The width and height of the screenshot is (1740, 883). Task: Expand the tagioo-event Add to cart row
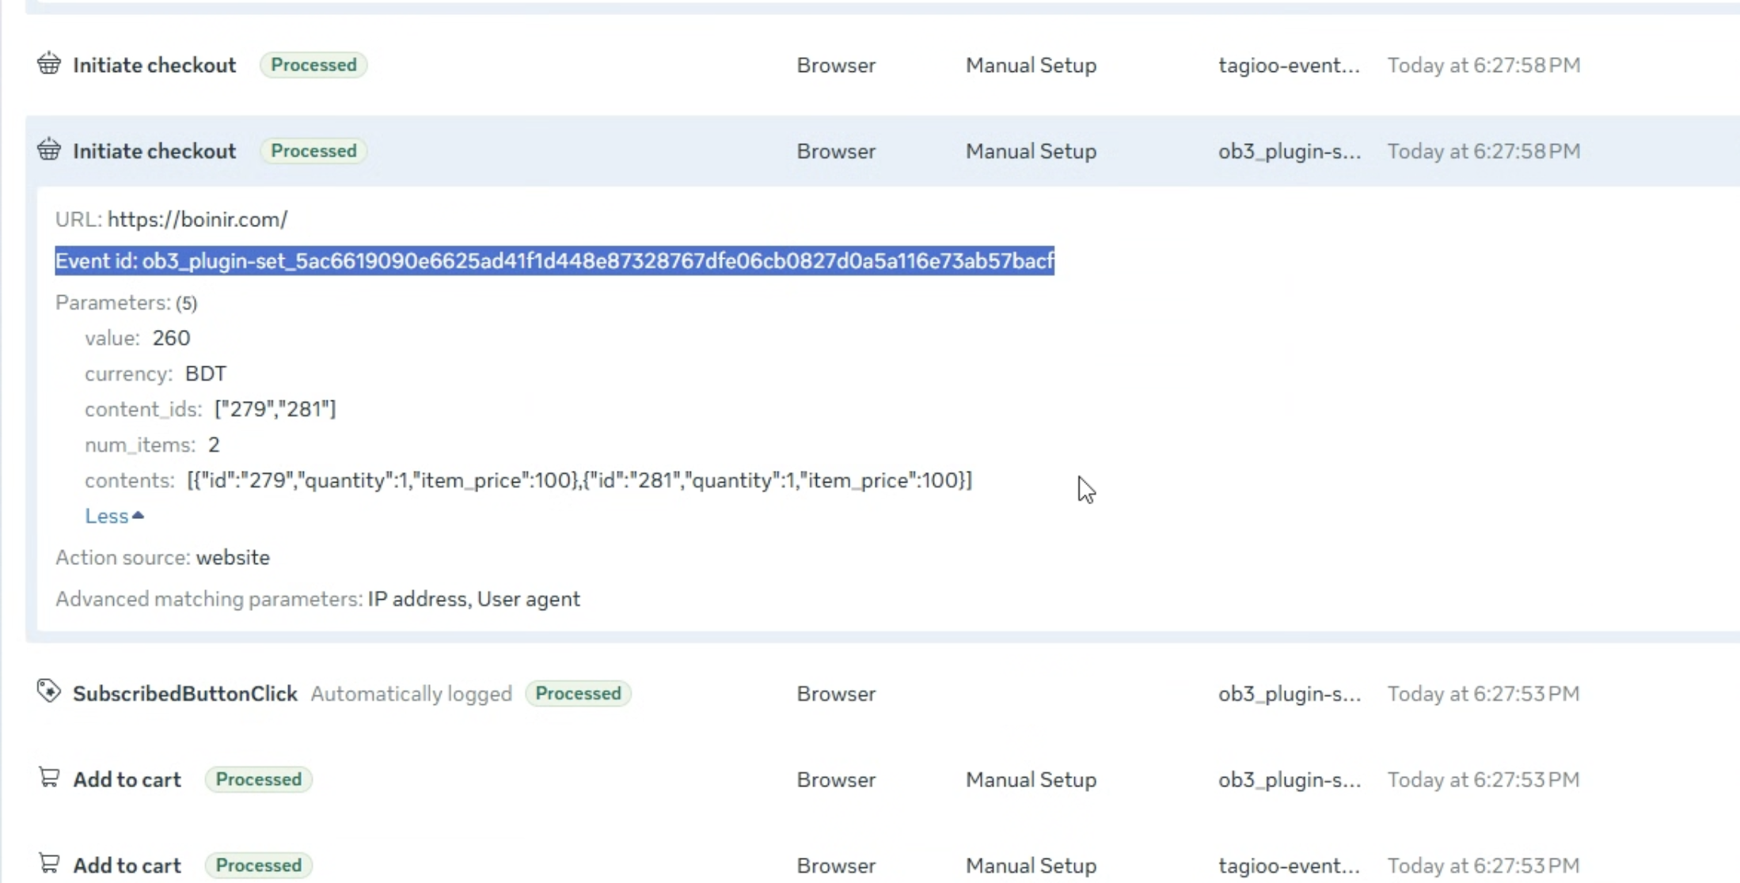click(x=883, y=865)
